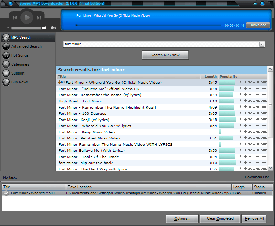The width and height of the screenshot is (275, 226).
Task: Select the Fort Minor- Kenji (w/ lyrics) result
Action: coord(162,120)
